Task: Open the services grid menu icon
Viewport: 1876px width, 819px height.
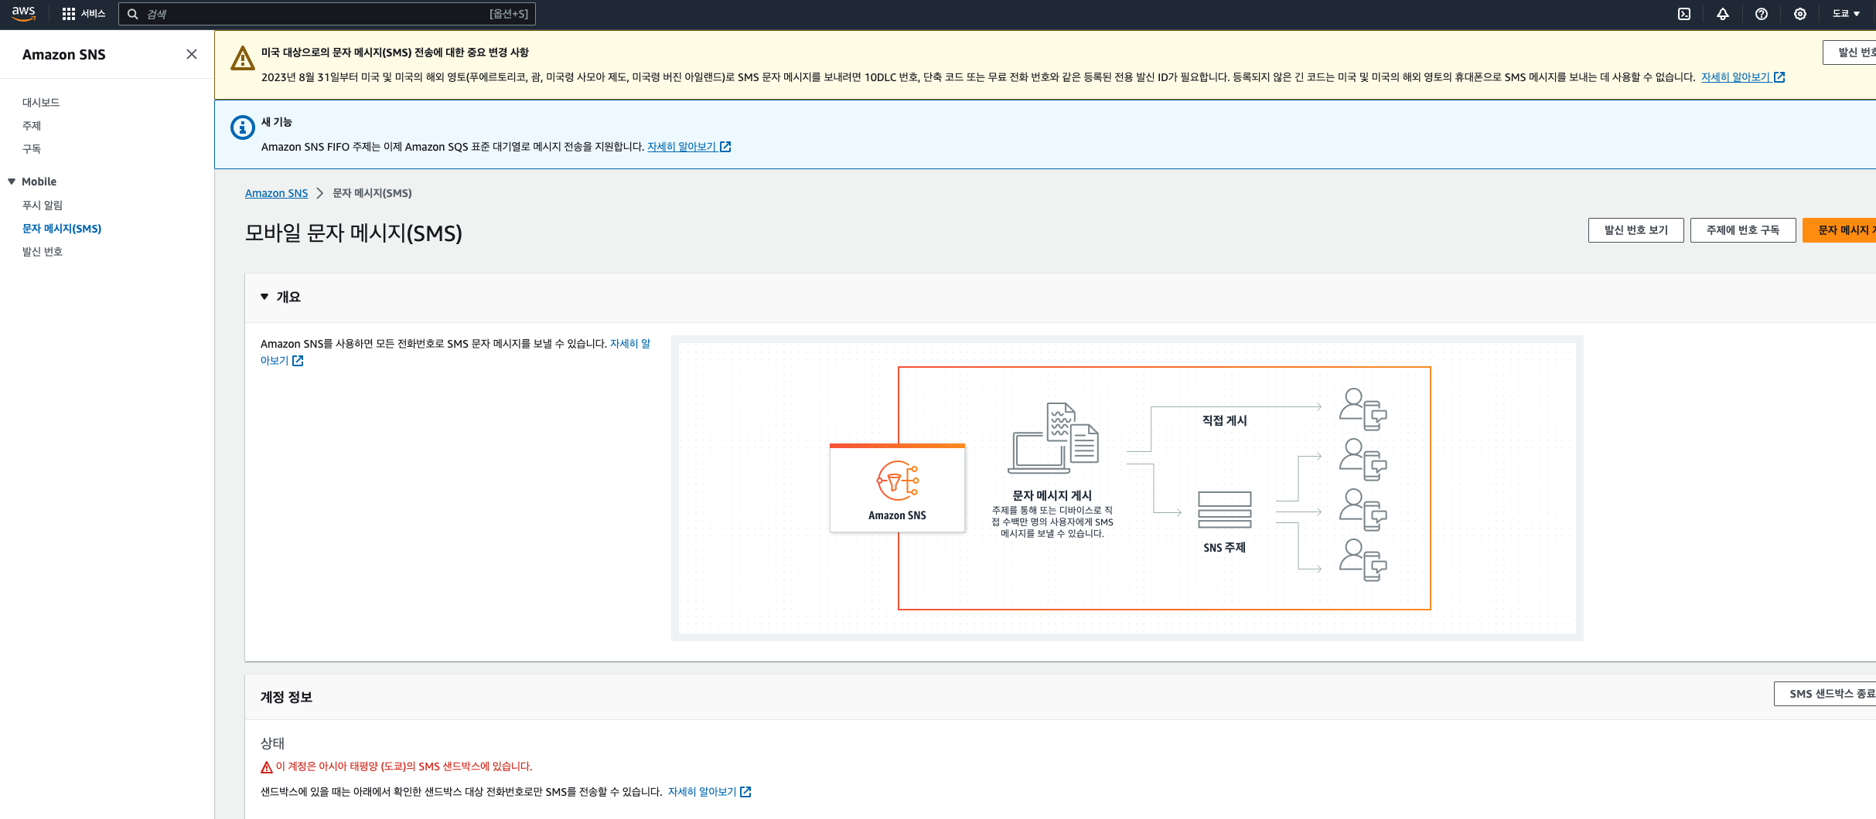Action: (x=69, y=14)
